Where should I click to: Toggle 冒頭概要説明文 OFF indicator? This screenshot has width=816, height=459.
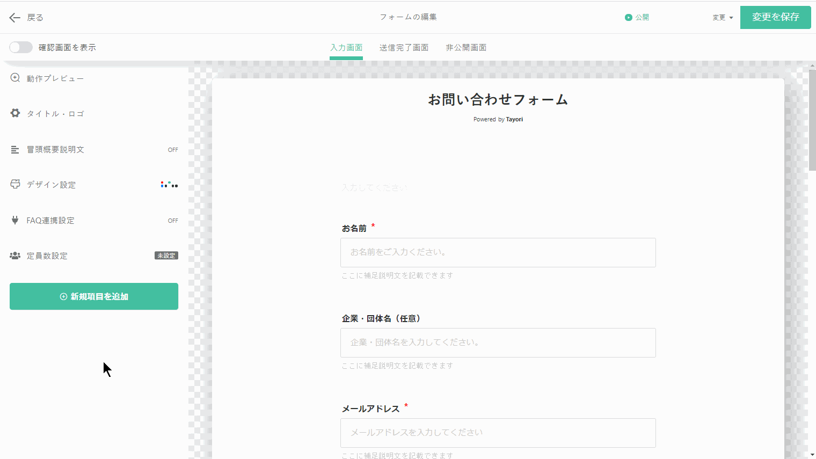click(x=172, y=150)
